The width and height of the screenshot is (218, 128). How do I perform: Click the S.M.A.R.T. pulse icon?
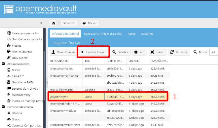tap(9, 76)
